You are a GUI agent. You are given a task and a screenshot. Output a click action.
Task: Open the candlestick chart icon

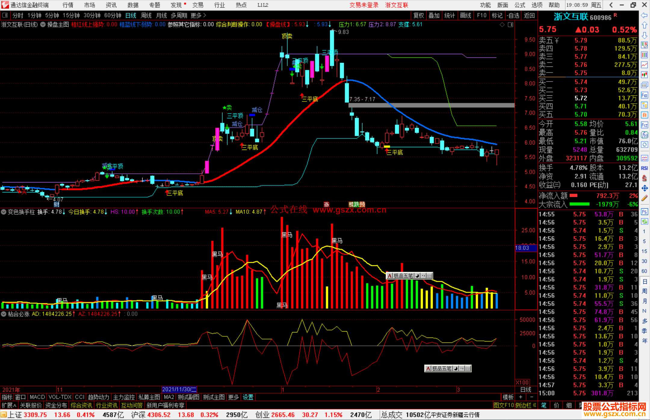(x=644, y=75)
